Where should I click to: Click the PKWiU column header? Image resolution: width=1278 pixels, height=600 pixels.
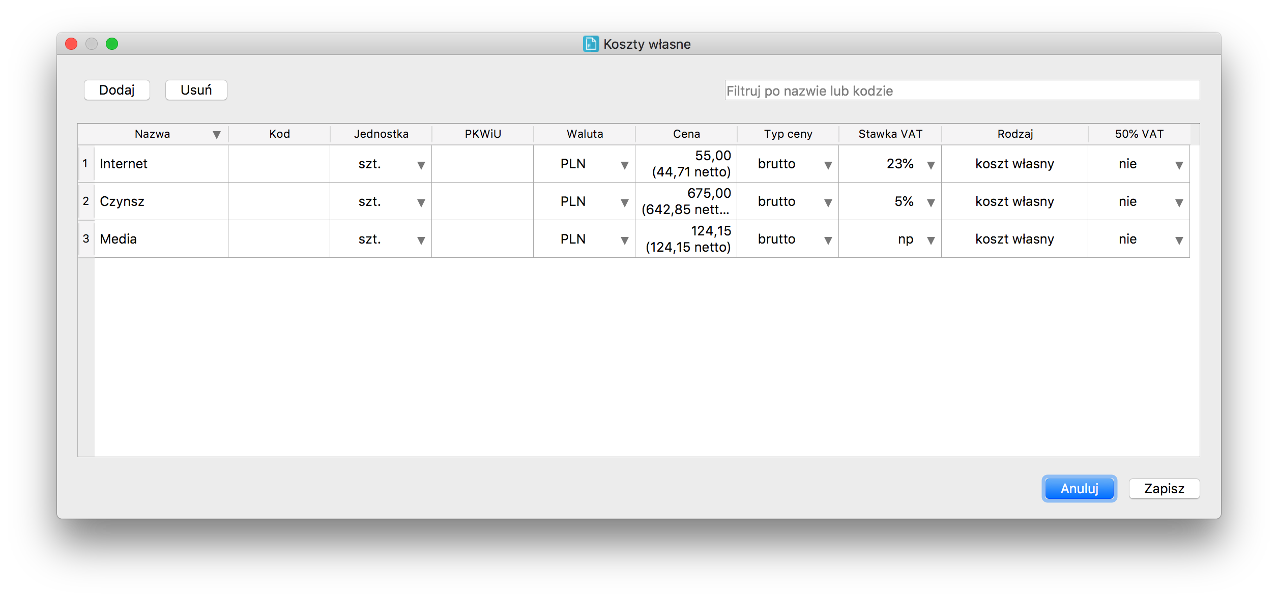[483, 134]
